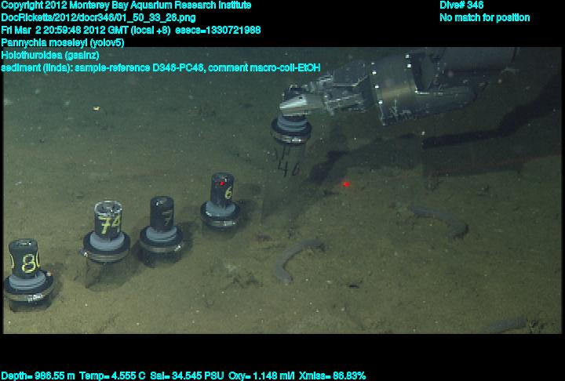Click the red laser dot on the seafloor

(x=346, y=184)
